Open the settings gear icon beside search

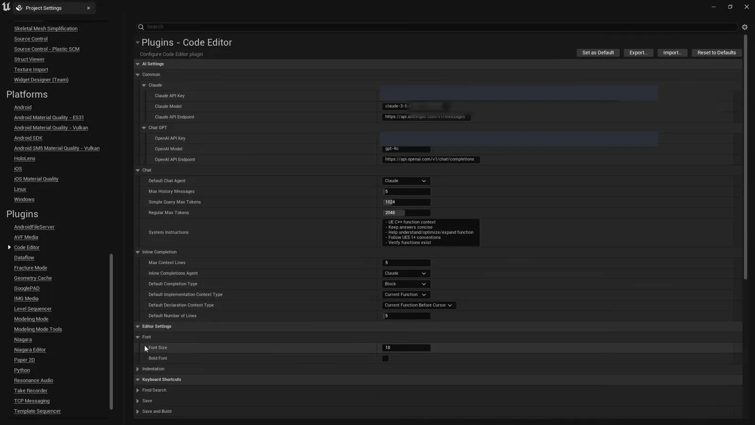point(745,27)
